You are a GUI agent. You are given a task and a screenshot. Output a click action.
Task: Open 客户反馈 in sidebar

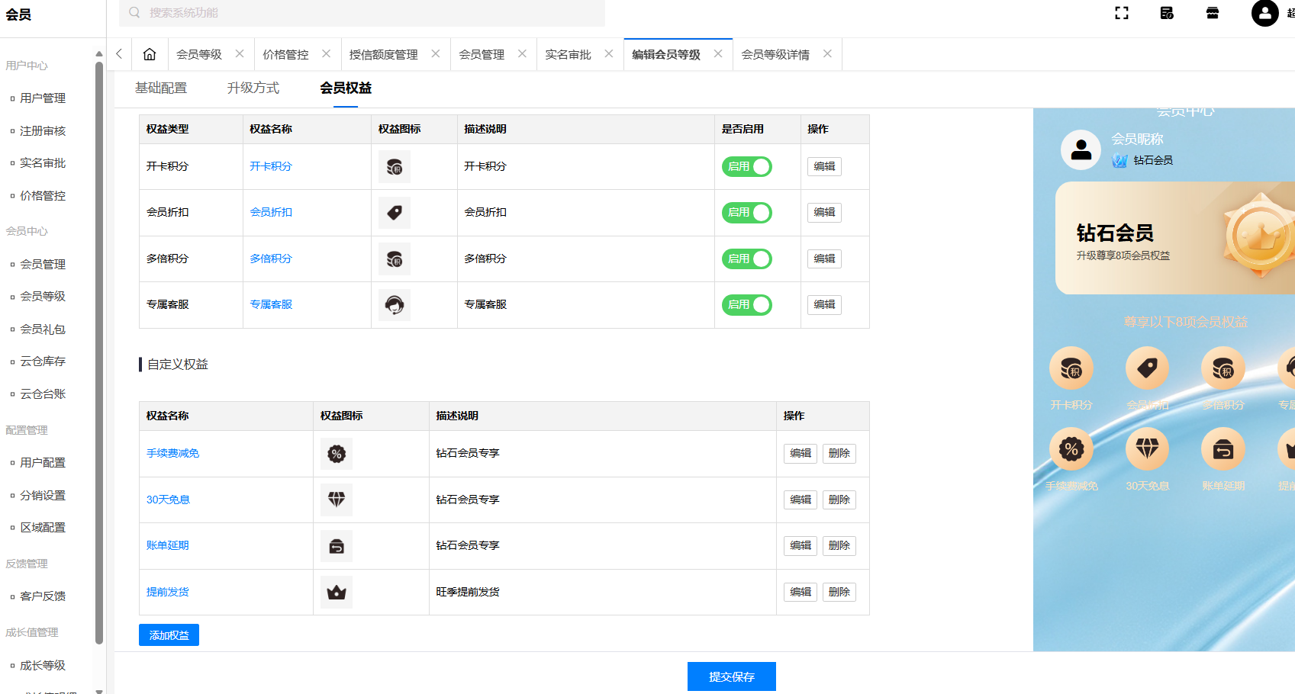(43, 596)
